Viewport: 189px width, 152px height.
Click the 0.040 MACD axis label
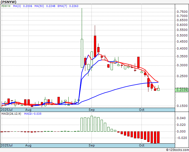click(x=181, y=118)
